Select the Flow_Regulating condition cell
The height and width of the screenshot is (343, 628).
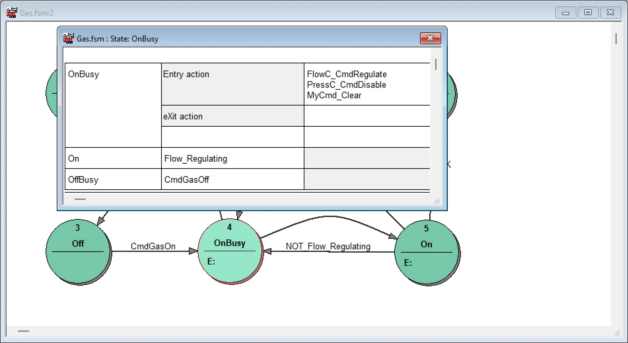[232, 158]
